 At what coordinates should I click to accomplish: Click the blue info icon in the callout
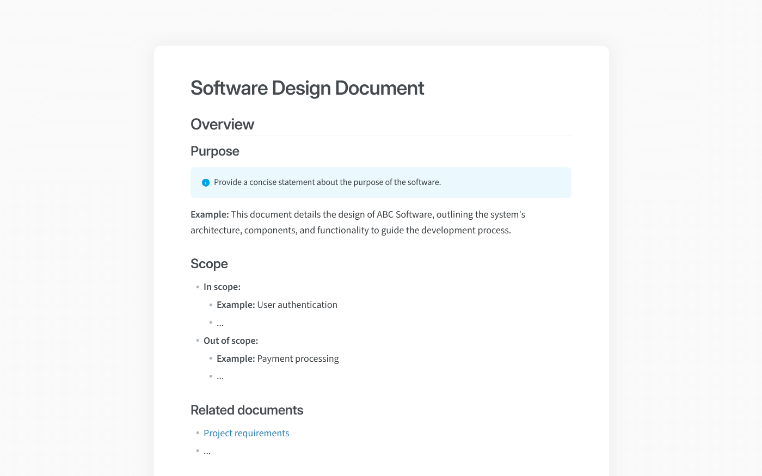[x=206, y=183]
